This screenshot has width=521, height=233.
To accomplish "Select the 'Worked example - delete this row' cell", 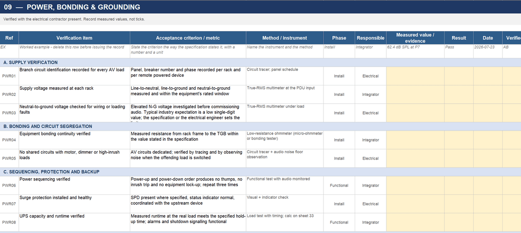I will (74, 51).
